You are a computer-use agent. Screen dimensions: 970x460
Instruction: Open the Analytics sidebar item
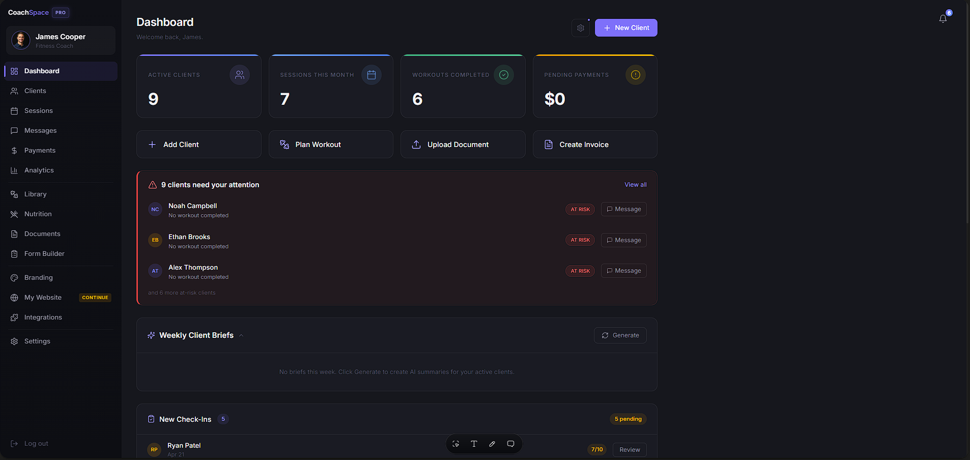tap(61, 170)
